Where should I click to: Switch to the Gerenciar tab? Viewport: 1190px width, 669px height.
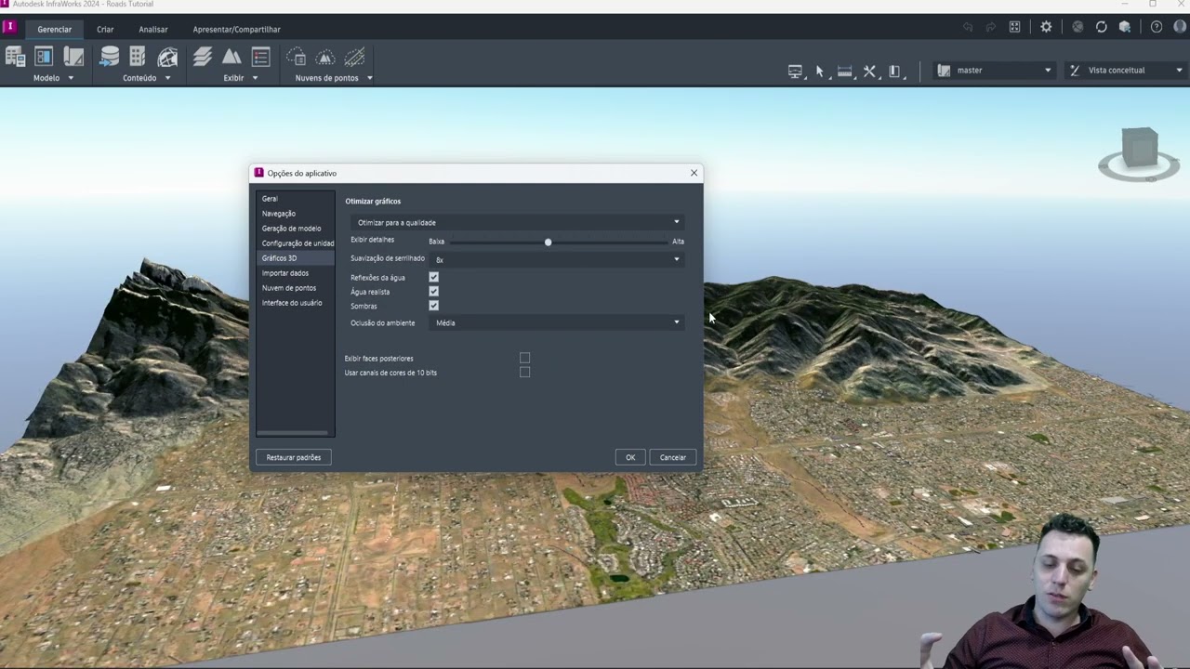(54, 29)
